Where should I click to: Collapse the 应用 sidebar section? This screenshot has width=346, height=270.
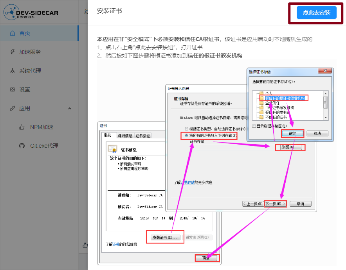click(x=69, y=108)
